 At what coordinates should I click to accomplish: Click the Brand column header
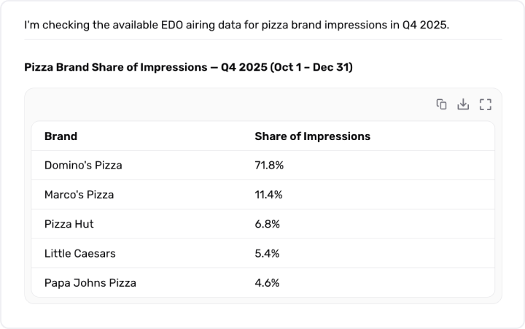point(61,136)
